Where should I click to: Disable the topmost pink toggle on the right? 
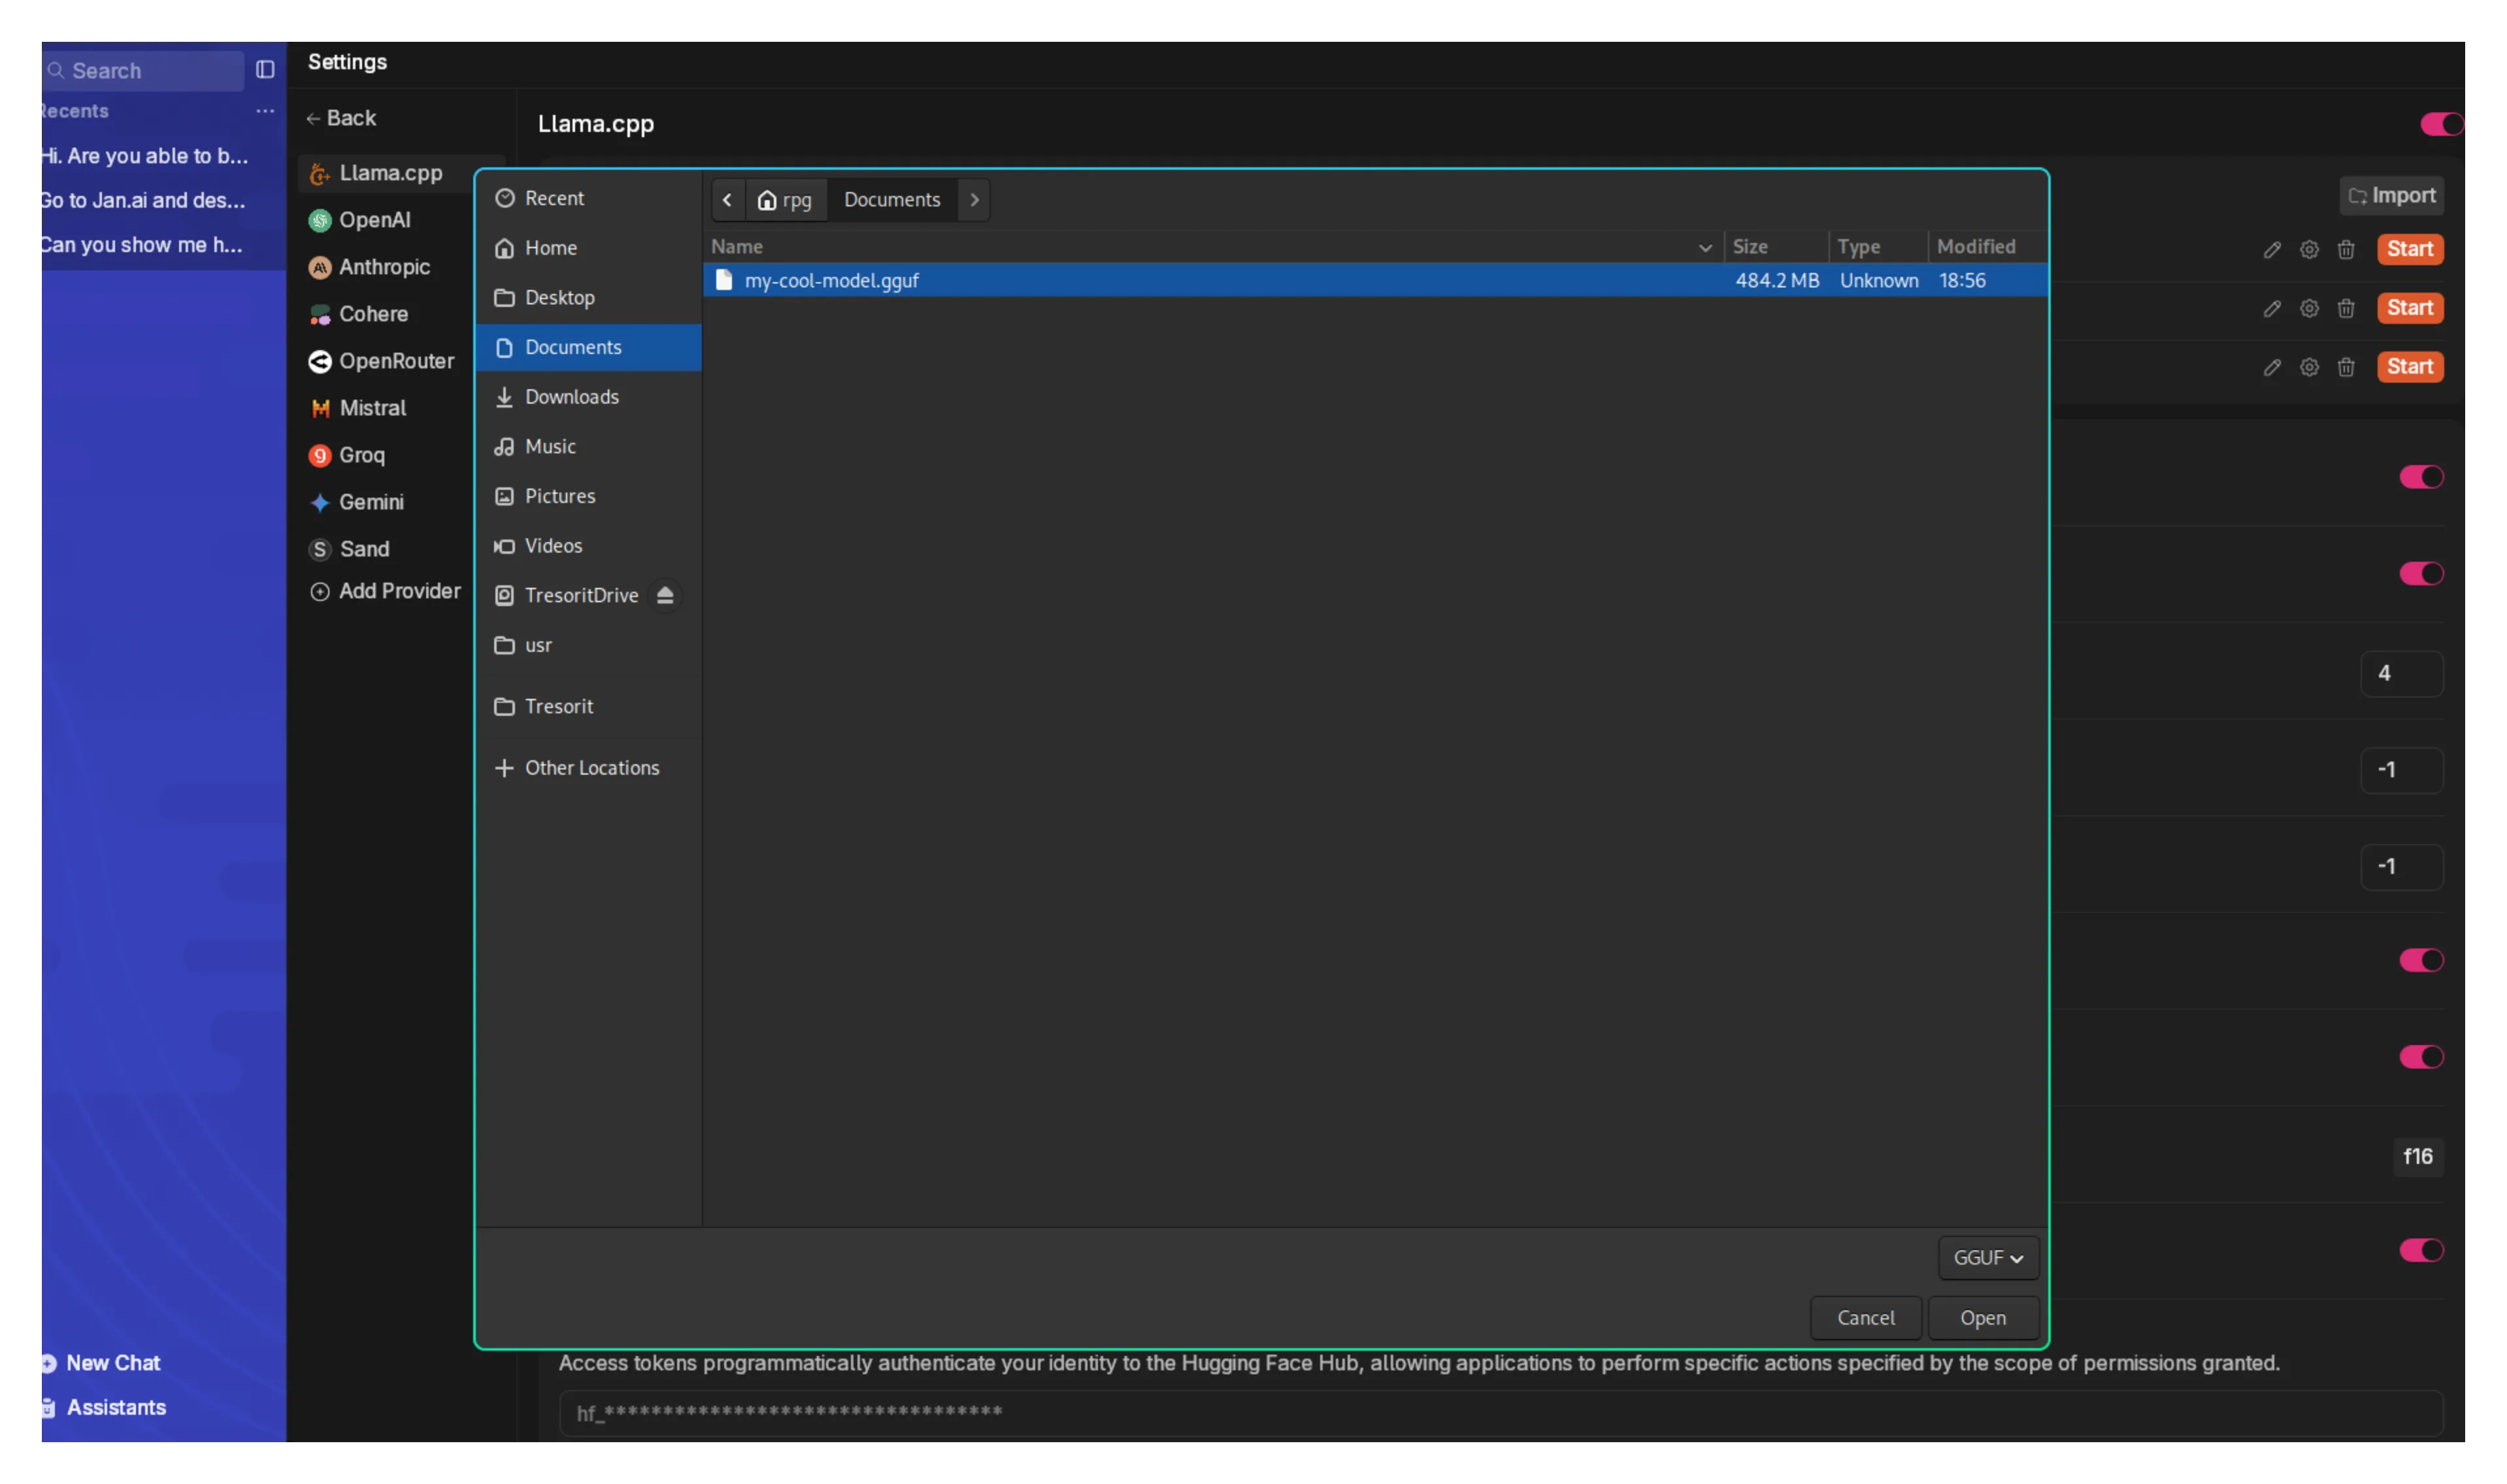click(2422, 477)
